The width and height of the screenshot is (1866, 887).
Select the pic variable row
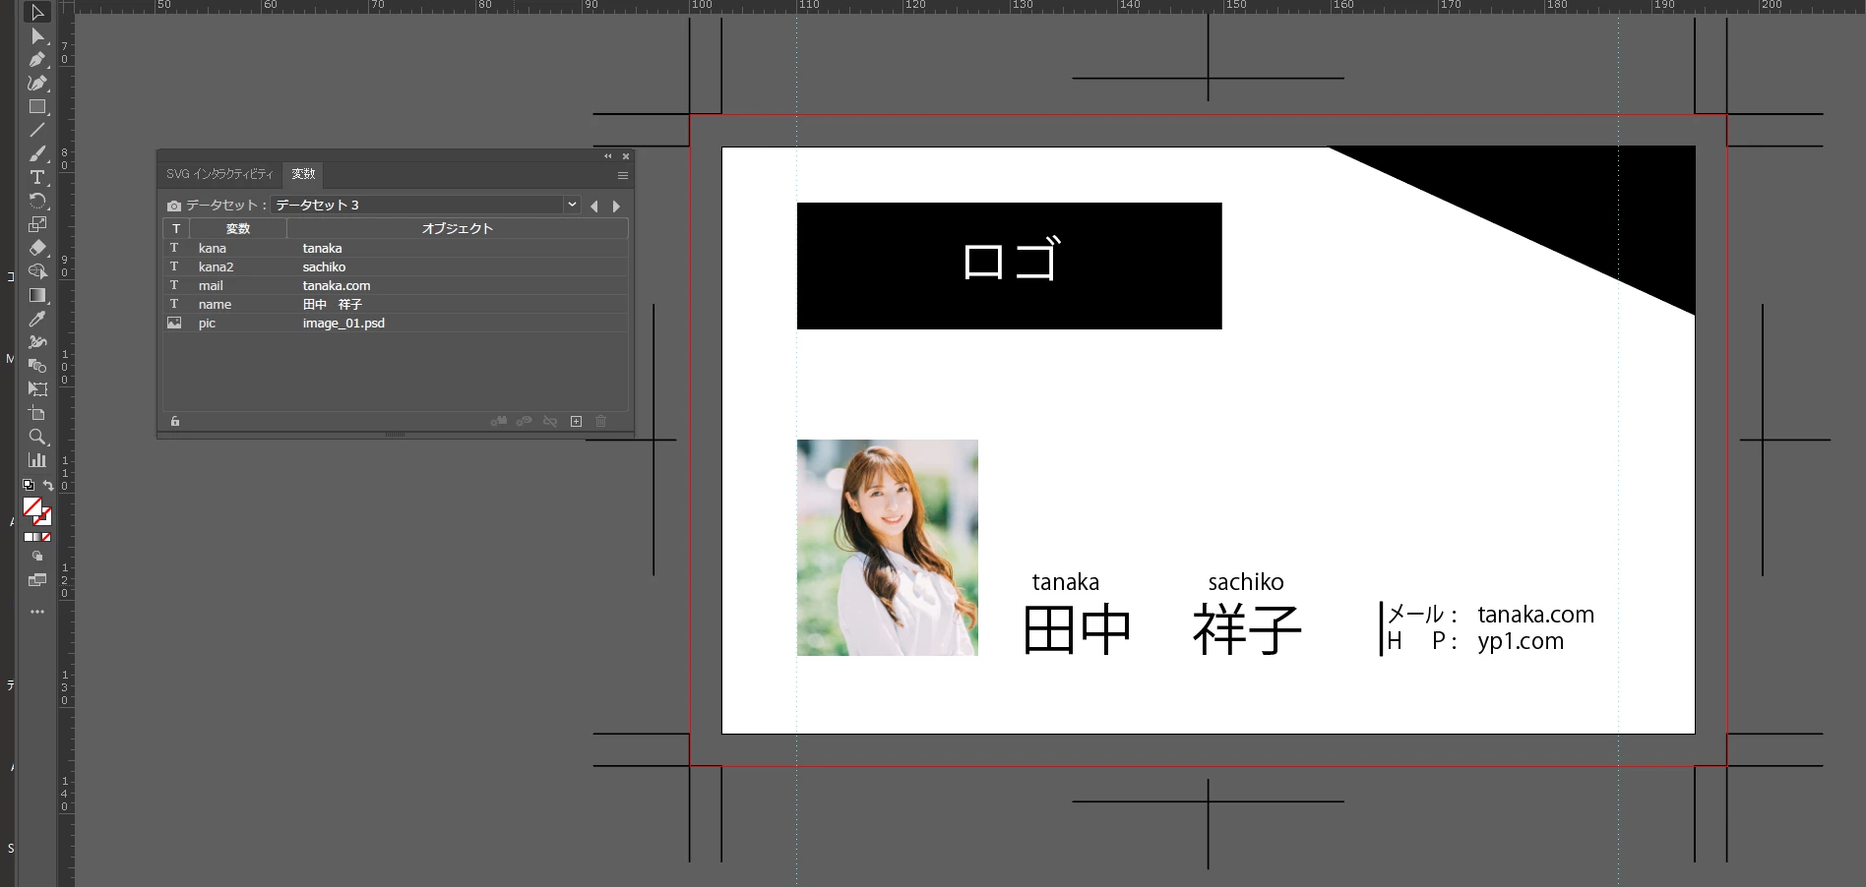[x=395, y=323]
